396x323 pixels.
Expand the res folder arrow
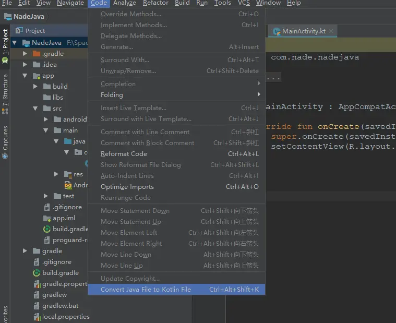56,174
